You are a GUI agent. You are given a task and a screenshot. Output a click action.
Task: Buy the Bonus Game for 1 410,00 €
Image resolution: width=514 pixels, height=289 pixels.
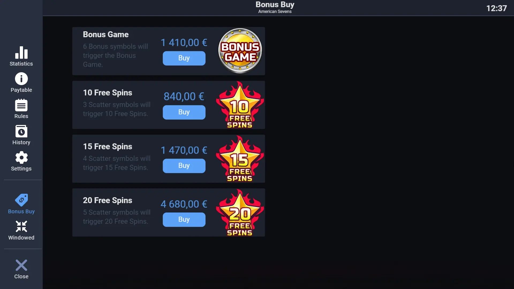coord(184,58)
